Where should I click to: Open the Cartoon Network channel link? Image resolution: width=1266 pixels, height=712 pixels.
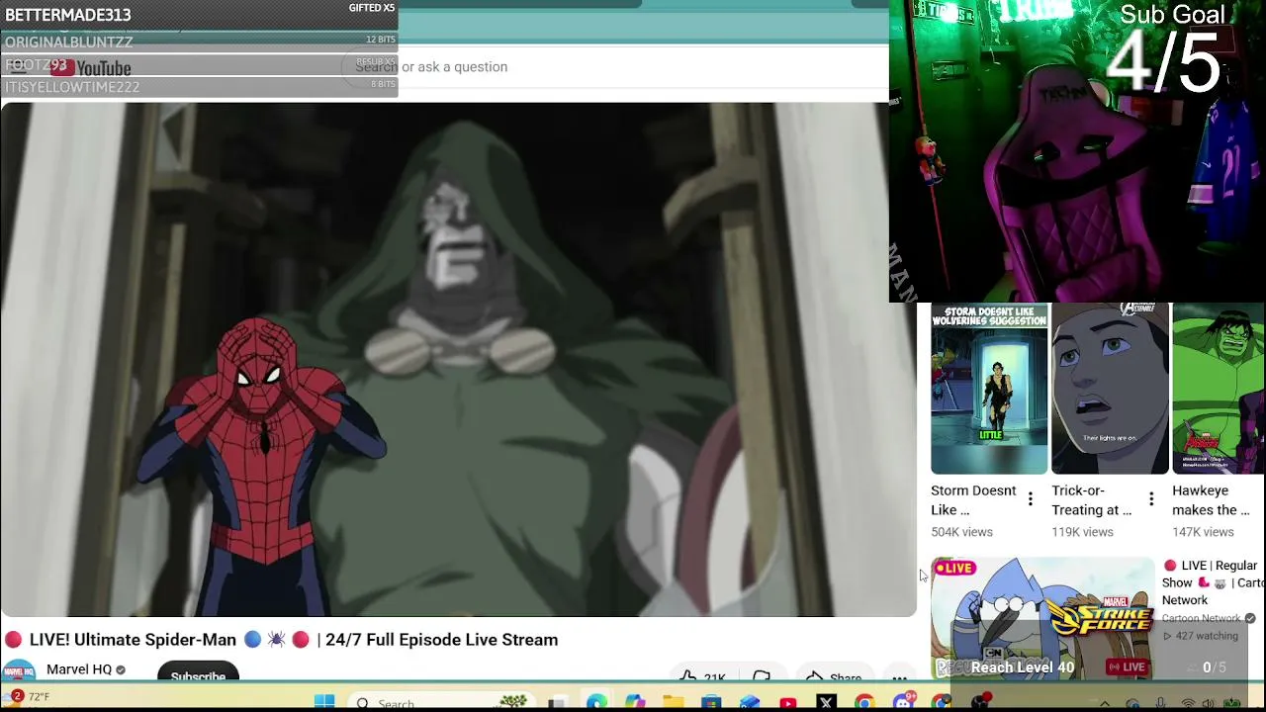[x=1201, y=618]
